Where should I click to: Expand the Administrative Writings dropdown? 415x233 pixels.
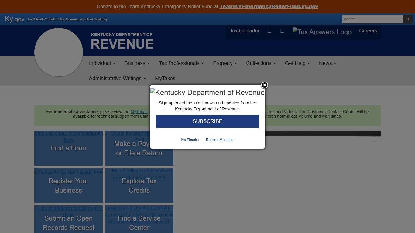pos(117,78)
